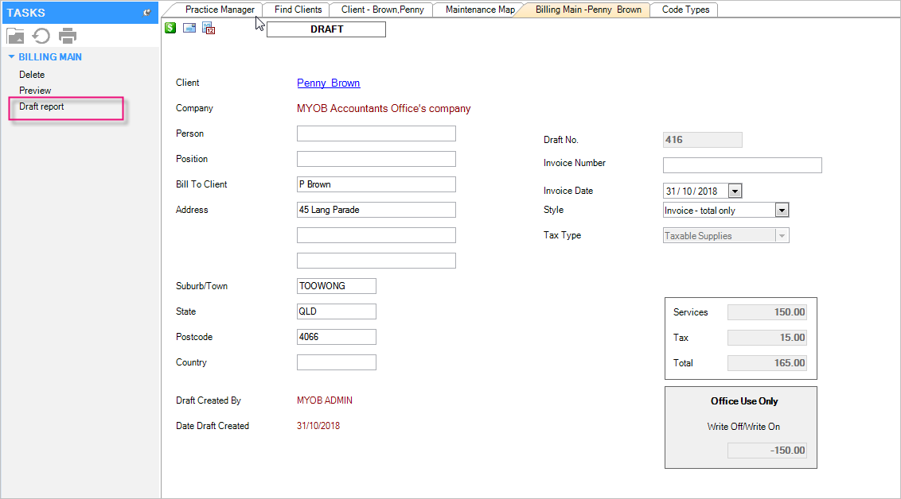The image size is (901, 499).
Task: Pin the Tasks panel using the pushpin icon
Action: point(146,13)
